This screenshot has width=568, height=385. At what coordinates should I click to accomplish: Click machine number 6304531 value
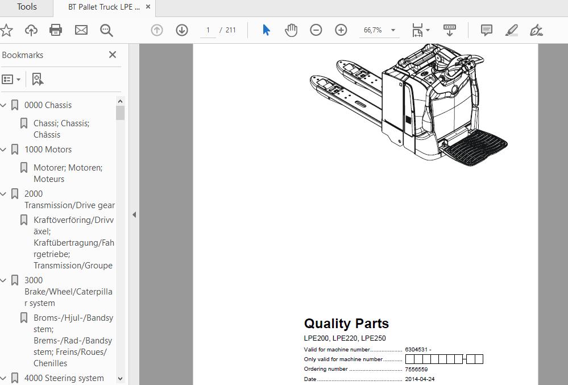pos(418,350)
